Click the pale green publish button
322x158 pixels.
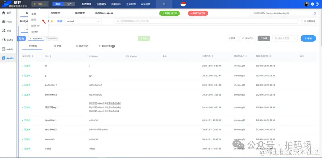(x=144, y=38)
